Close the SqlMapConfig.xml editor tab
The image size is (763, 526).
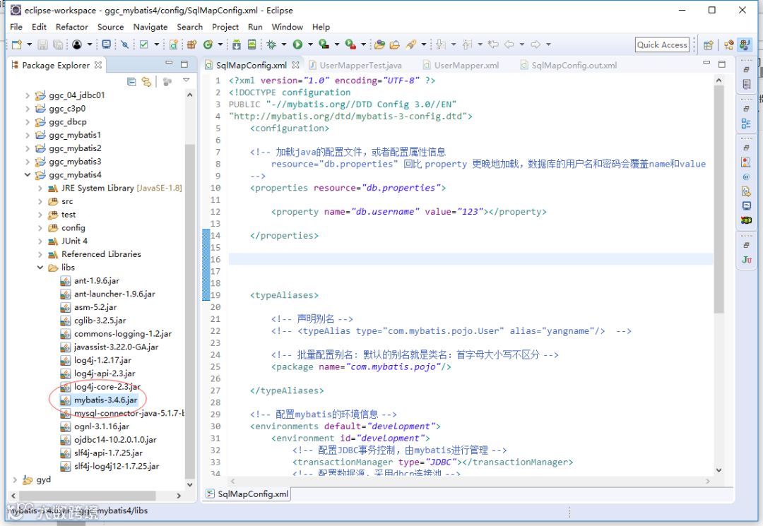coord(296,65)
